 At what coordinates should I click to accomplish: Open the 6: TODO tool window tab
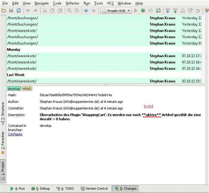click(65, 189)
